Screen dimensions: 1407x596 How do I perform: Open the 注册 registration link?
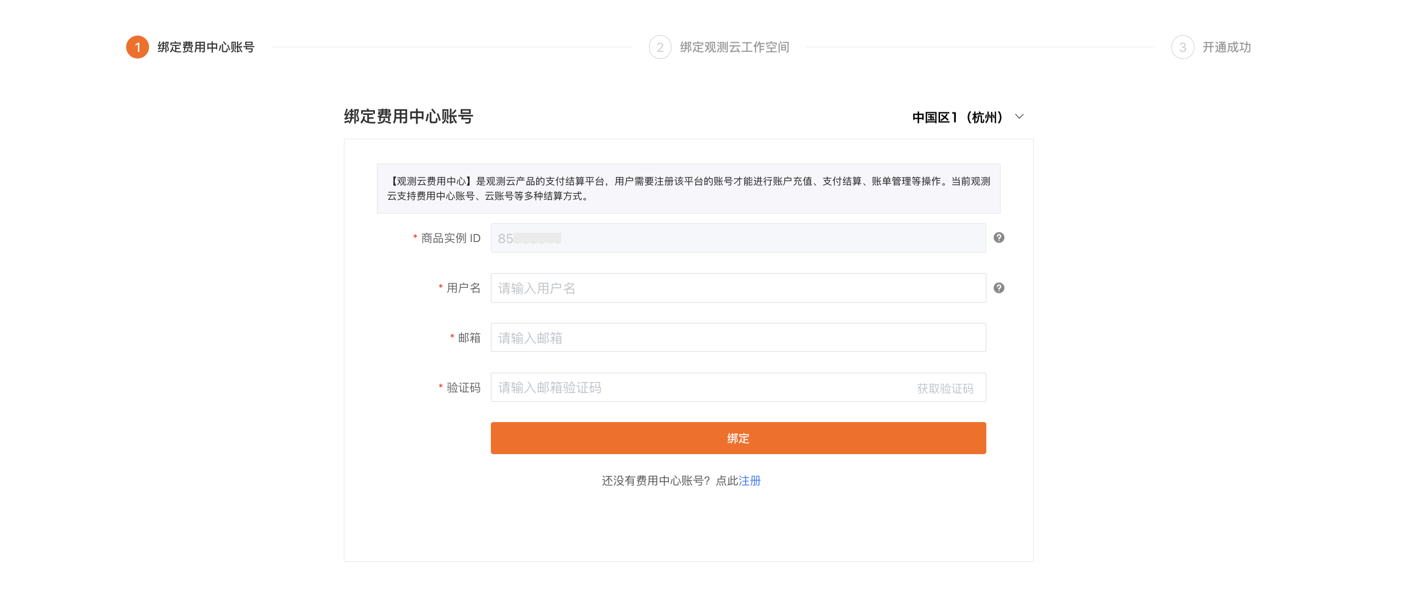coord(749,481)
